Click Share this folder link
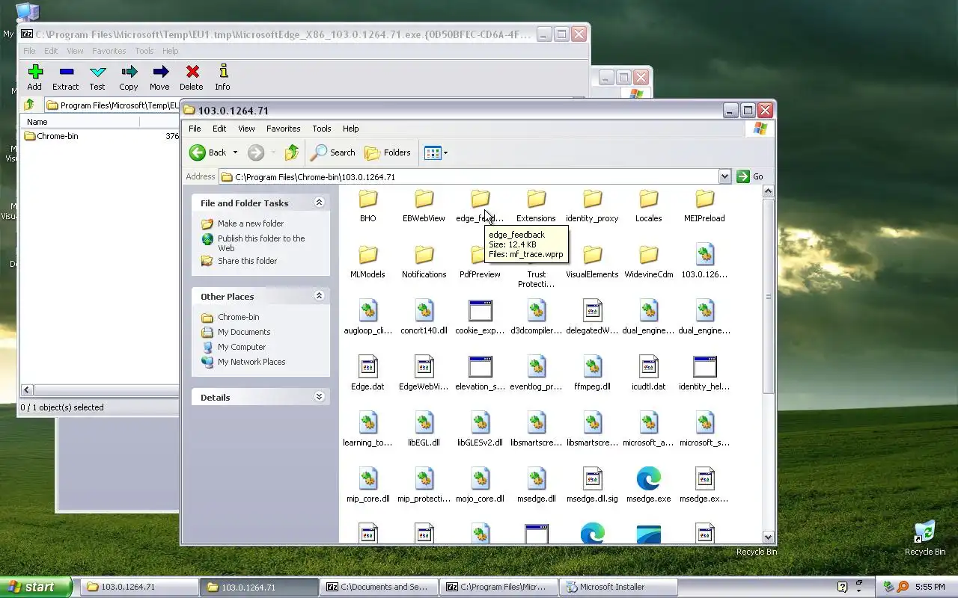Viewport: 958px width, 598px height. 247,261
